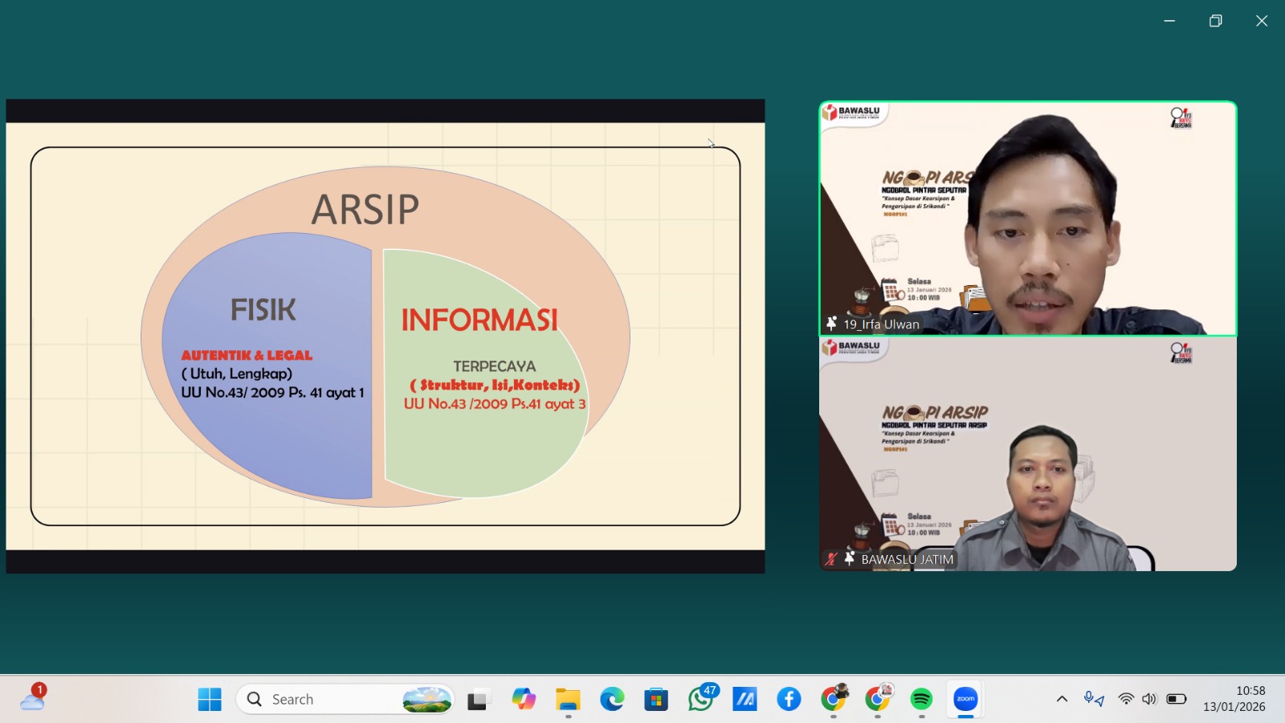The width and height of the screenshot is (1285, 723).
Task: Open the Zoom app in the taskbar
Action: (965, 699)
